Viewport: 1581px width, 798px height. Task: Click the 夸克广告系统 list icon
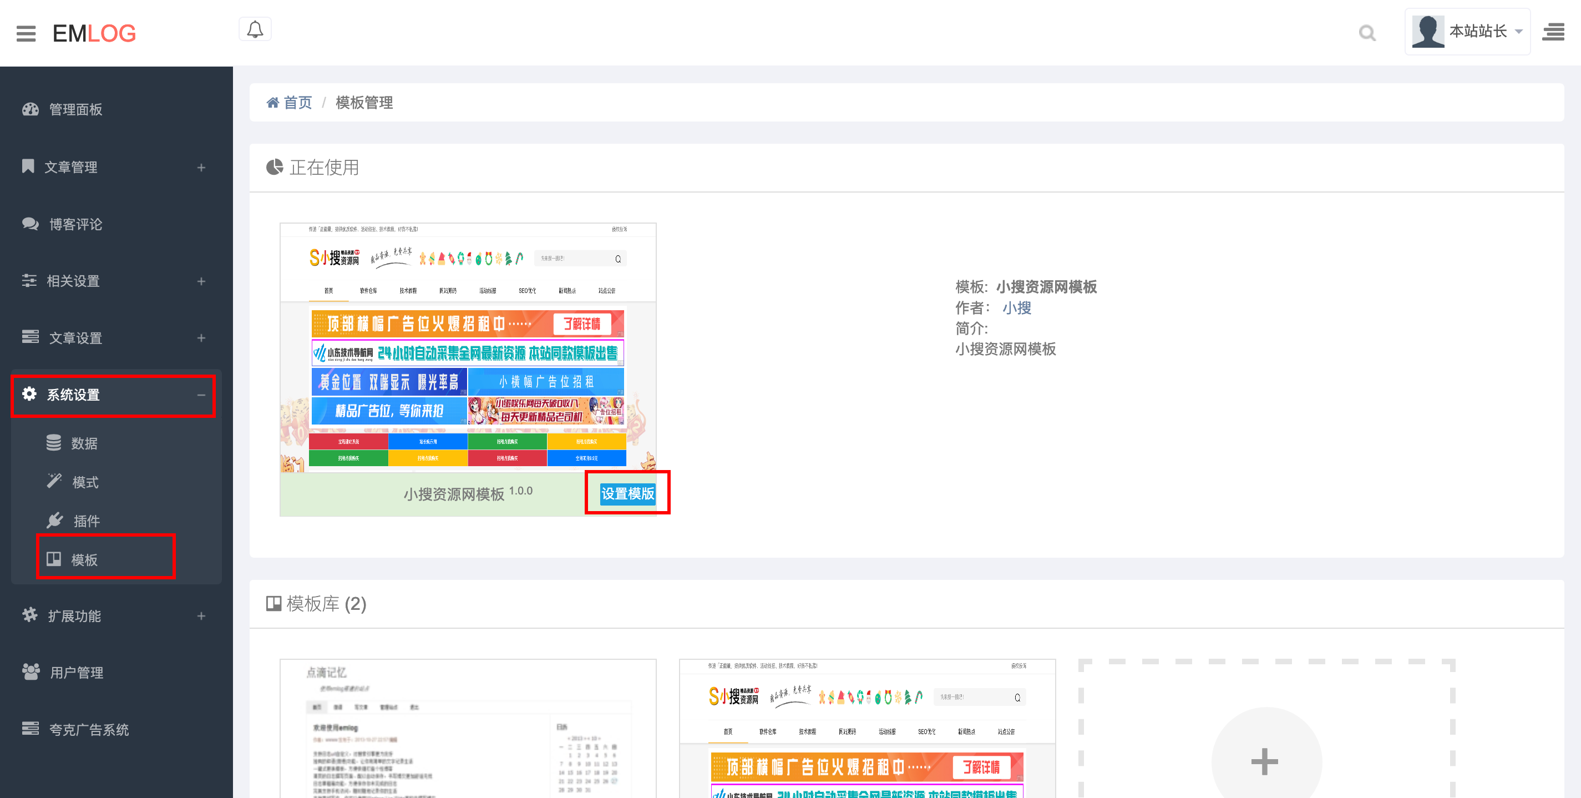pos(31,729)
